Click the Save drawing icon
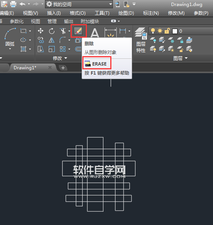This screenshot has height=225, width=213. pos(4,4)
